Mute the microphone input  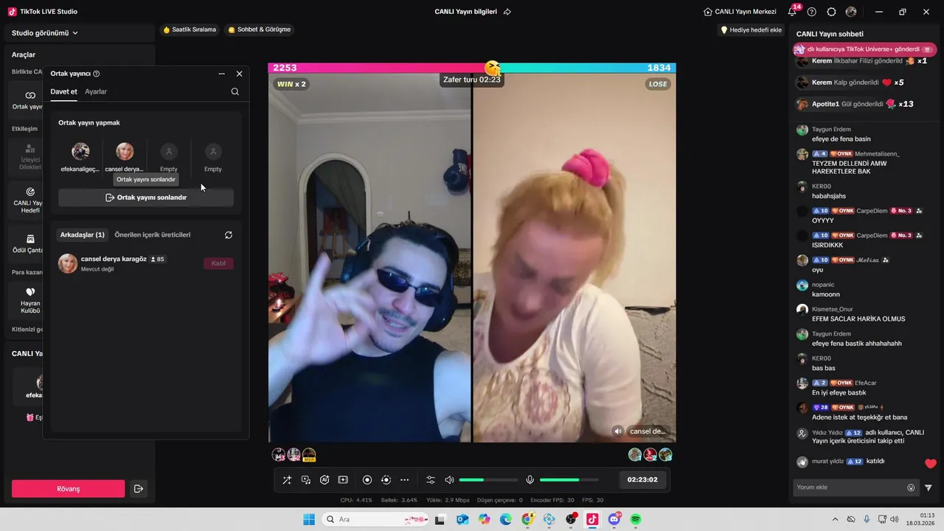pos(530,479)
